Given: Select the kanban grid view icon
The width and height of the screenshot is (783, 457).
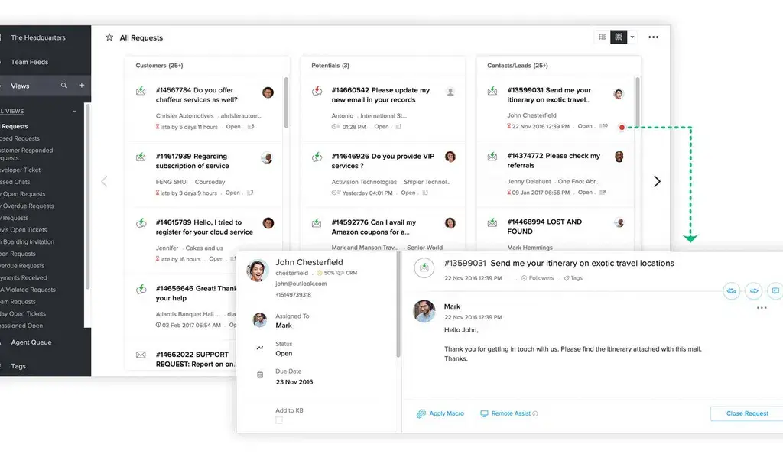Looking at the screenshot, I should coord(618,37).
